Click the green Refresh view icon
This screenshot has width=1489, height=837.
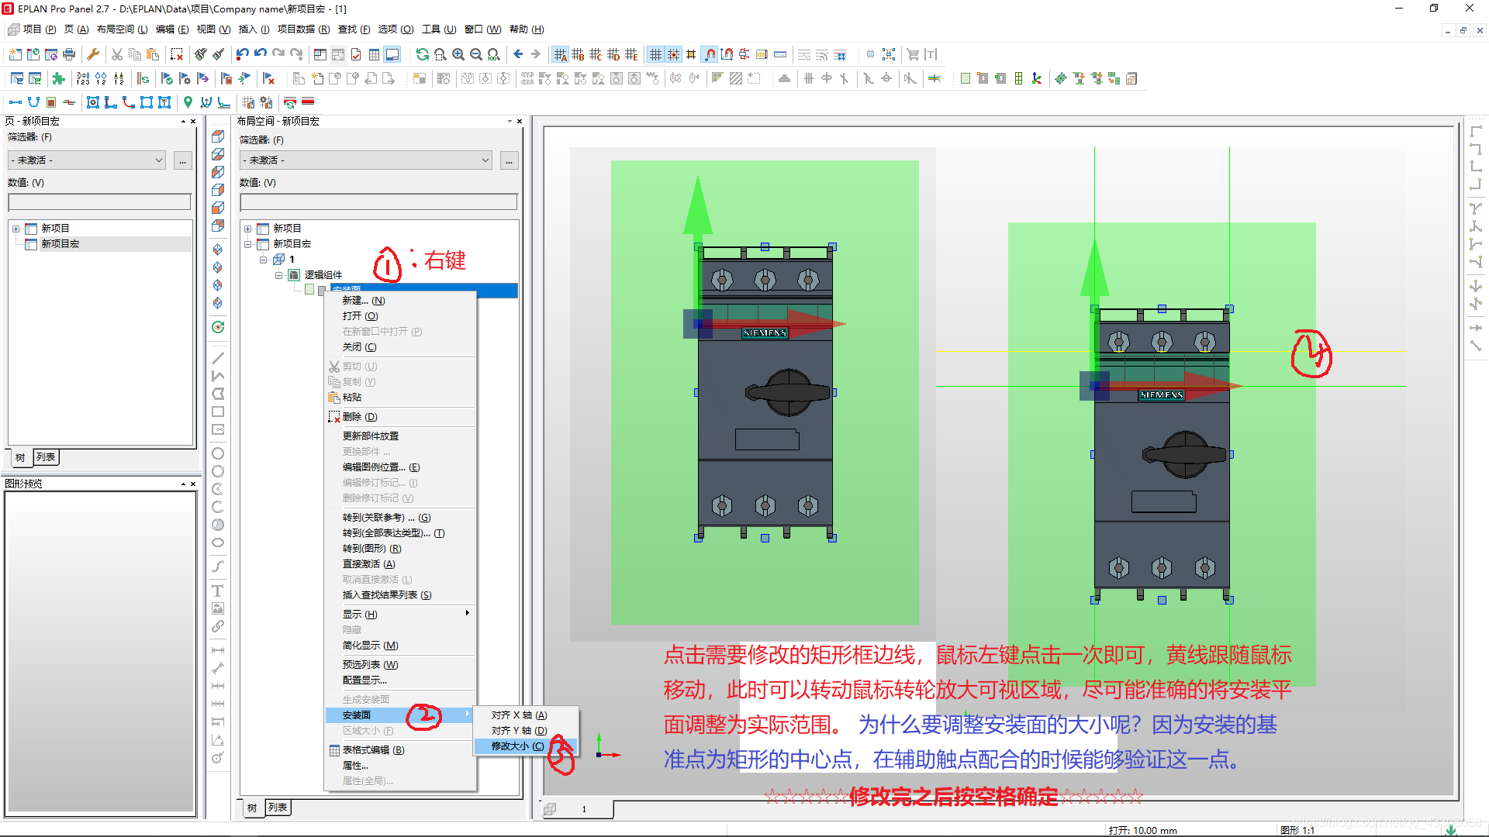pyautogui.click(x=422, y=54)
